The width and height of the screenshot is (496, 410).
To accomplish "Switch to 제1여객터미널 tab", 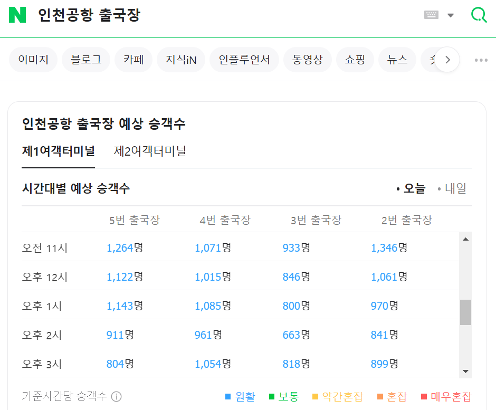I will click(58, 151).
